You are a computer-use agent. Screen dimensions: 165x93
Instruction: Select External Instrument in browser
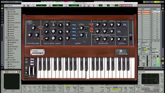pyautogui.click(x=15, y=23)
